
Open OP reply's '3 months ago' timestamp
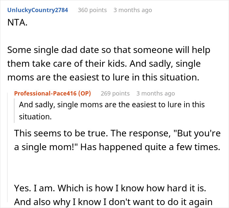coord(155,94)
